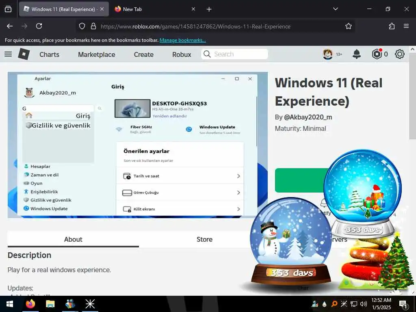Screen dimensions: 416x312
Task: Open the Action Center notifications
Action: click(403, 304)
